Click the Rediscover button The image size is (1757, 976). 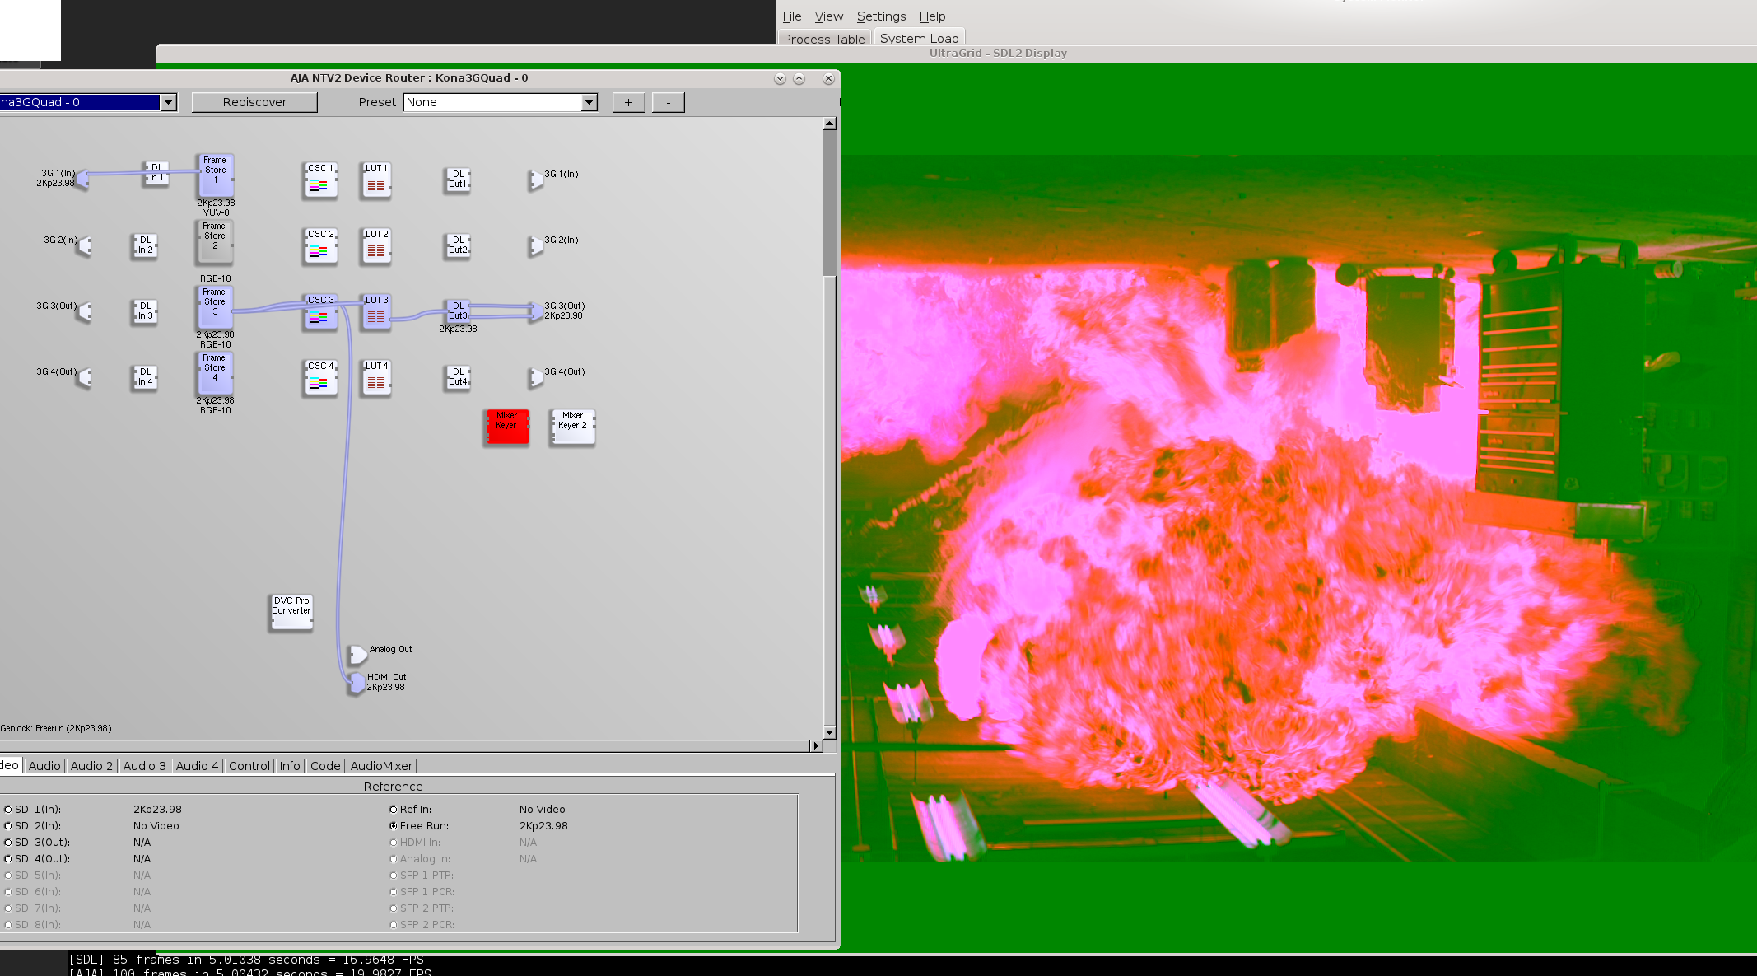[x=254, y=102]
